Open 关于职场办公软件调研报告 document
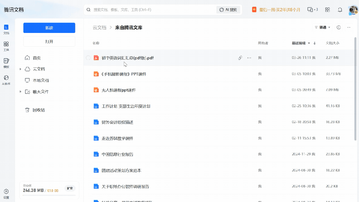Screen dimensions: 359x202 (125, 186)
